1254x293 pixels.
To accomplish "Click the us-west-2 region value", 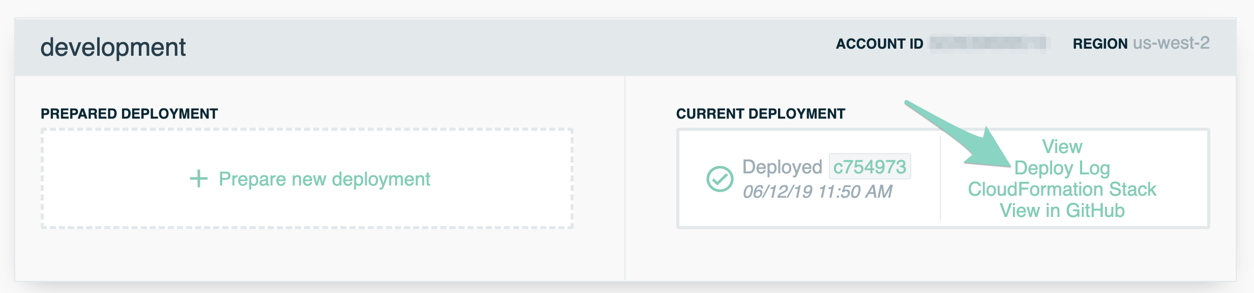I will [x=1171, y=43].
